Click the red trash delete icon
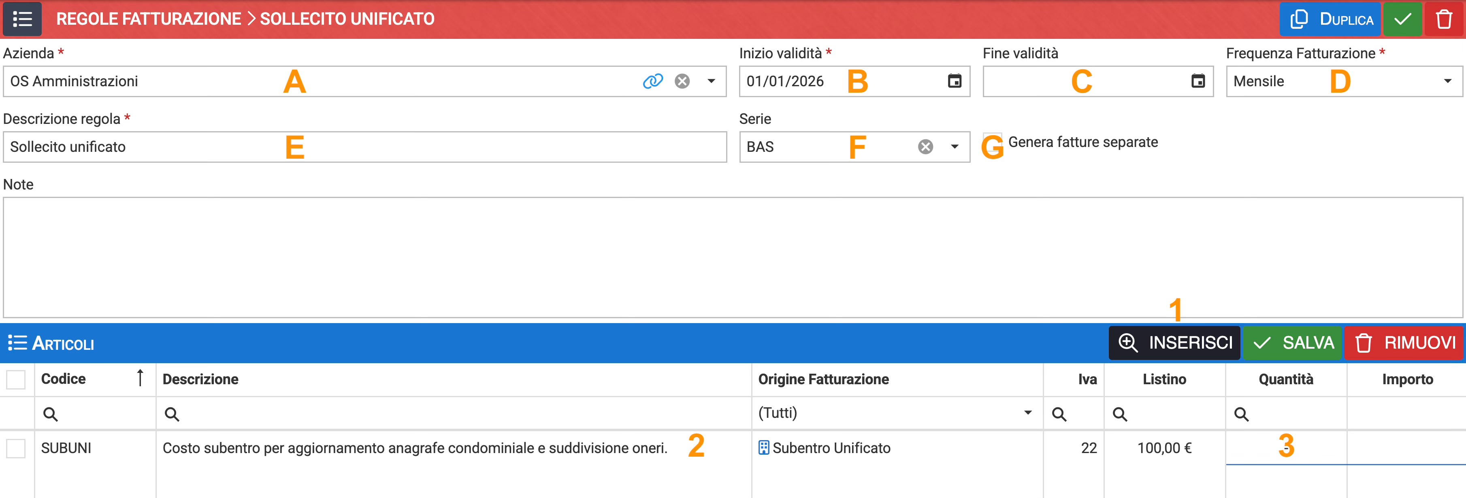Viewport: 1466px width, 498px height. [1444, 19]
